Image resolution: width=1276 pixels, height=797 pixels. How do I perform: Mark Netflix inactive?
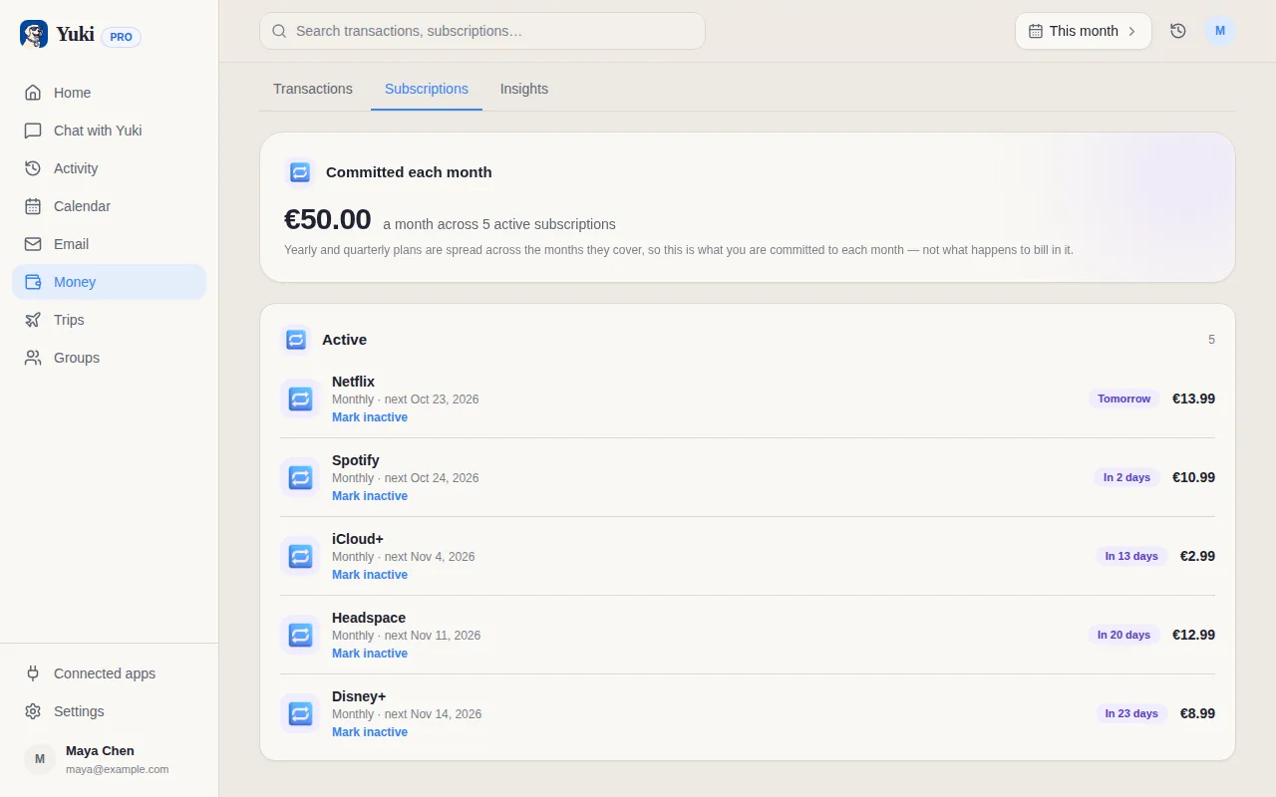tap(370, 417)
